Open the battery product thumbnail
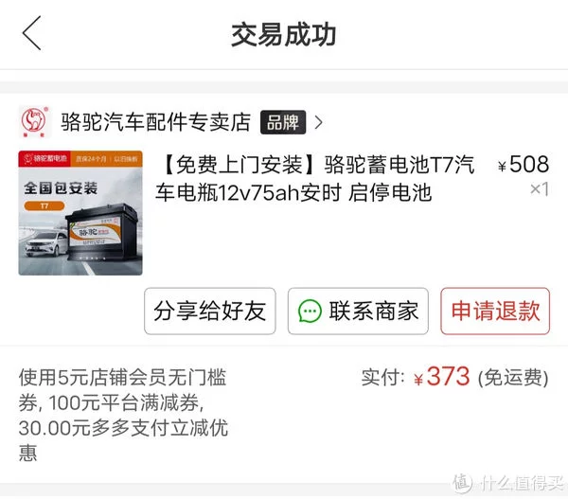 pos(80,213)
